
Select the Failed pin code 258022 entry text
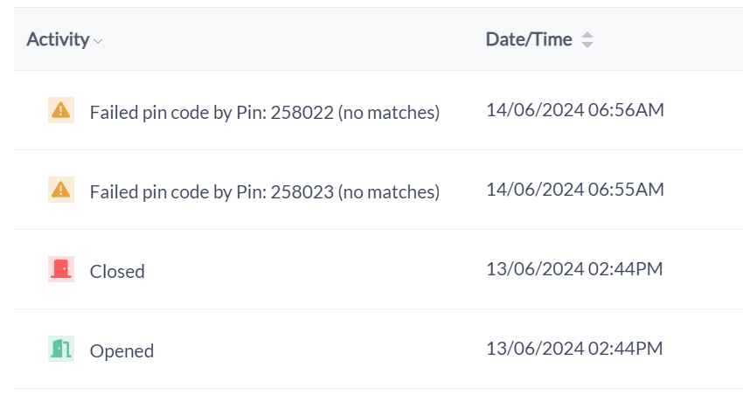265,113
